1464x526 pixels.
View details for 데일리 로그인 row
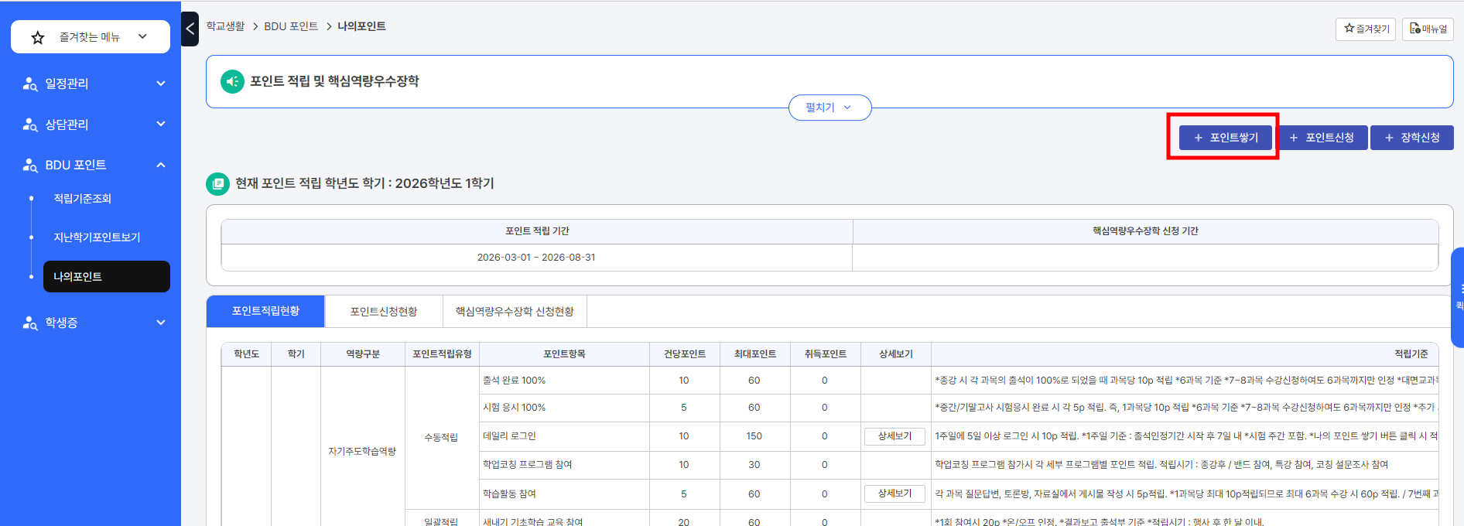[894, 436]
